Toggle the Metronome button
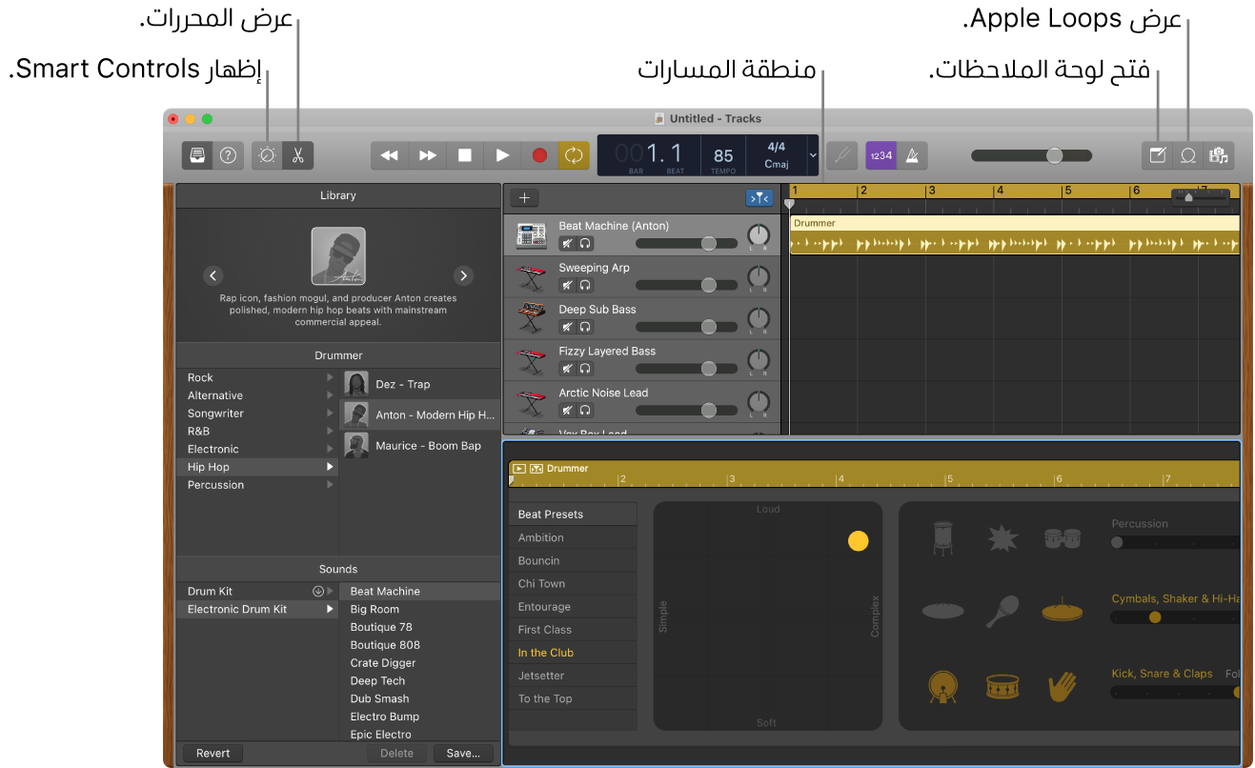 pos(912,155)
